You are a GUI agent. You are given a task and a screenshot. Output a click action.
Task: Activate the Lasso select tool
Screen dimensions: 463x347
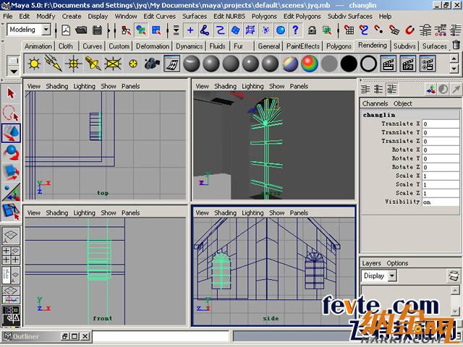point(11,113)
